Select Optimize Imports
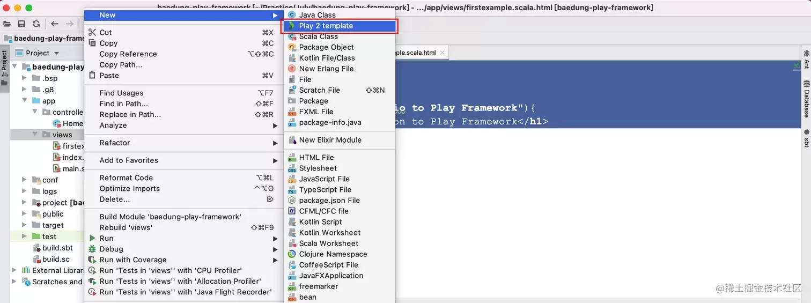Image resolution: width=811 pixels, height=303 pixels. (184, 189)
